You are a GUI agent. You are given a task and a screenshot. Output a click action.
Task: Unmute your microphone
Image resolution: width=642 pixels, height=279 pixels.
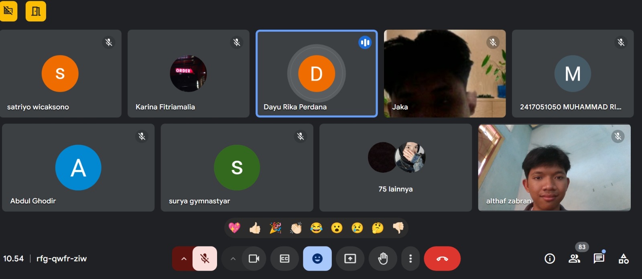(x=205, y=259)
